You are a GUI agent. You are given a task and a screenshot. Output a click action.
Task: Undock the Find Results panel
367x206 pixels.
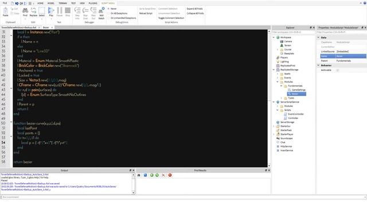(266, 171)
